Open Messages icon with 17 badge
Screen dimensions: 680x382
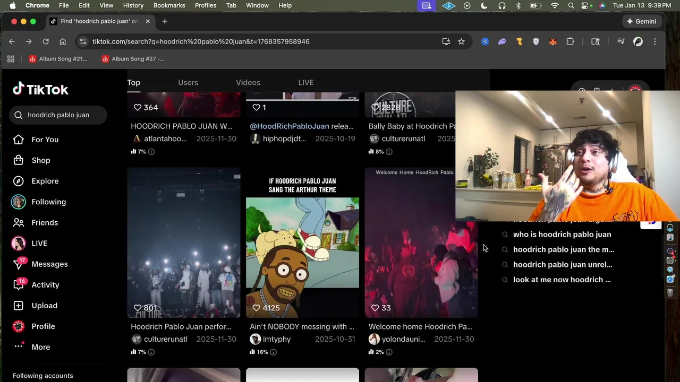coord(19,264)
